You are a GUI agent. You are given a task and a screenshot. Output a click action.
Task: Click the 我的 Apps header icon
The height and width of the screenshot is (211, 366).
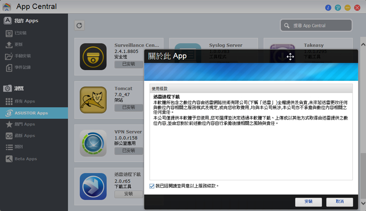click(8, 21)
